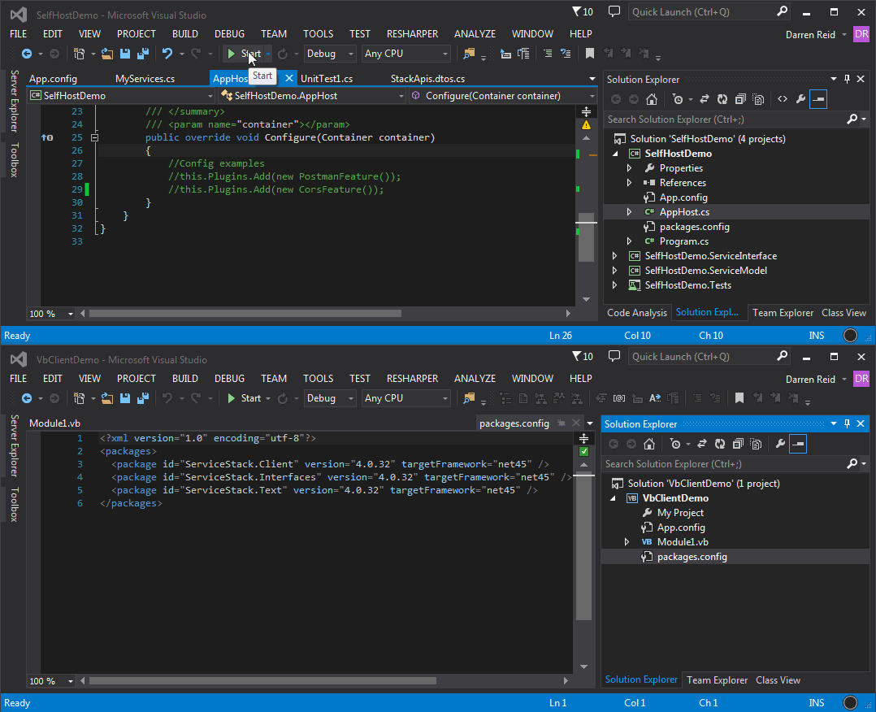876x712 pixels.
Task: Click the Navigate Backward arrow button
Action: 28,53
